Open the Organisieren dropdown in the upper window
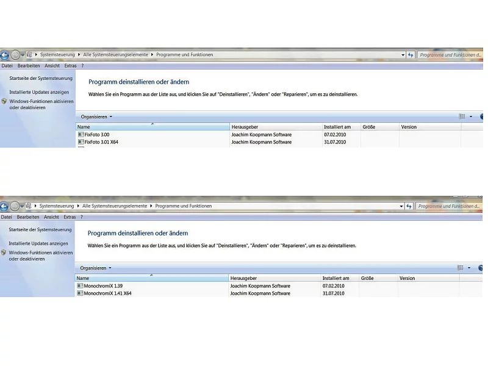Screen dimensions: 488x366 (96, 117)
